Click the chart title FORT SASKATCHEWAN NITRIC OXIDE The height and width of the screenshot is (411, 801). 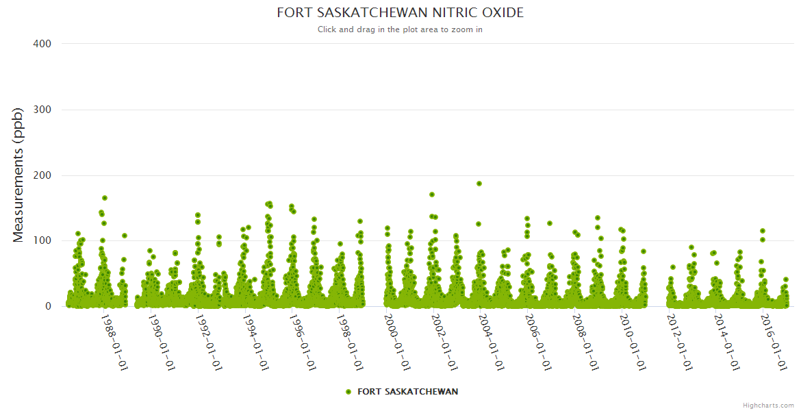point(400,13)
